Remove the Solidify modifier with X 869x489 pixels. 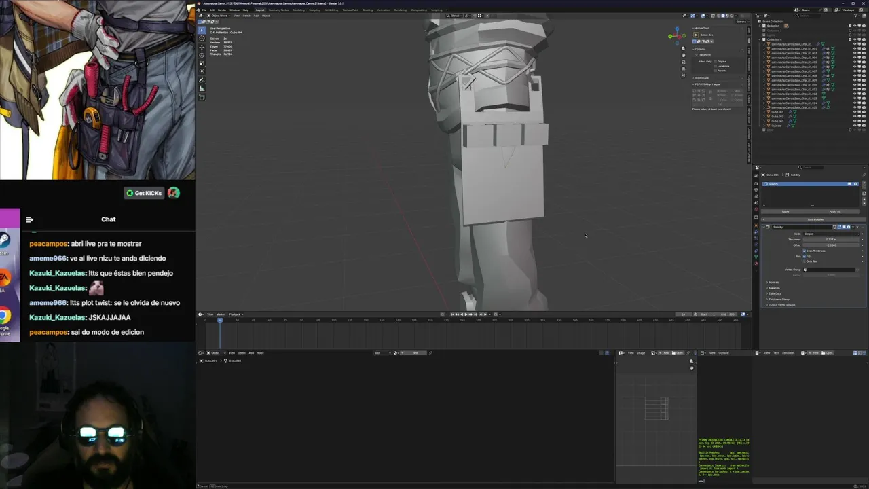tap(857, 227)
